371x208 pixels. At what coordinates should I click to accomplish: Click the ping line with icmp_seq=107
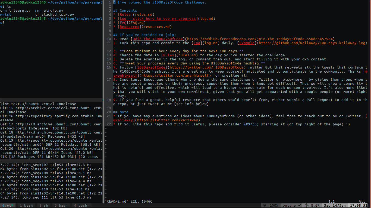[x=46, y=165]
